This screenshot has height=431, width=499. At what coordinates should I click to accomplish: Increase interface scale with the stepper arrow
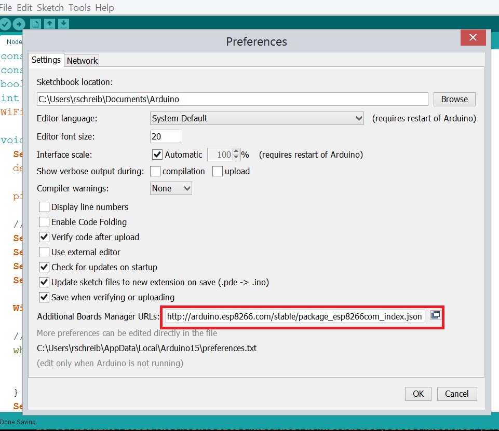236,151
